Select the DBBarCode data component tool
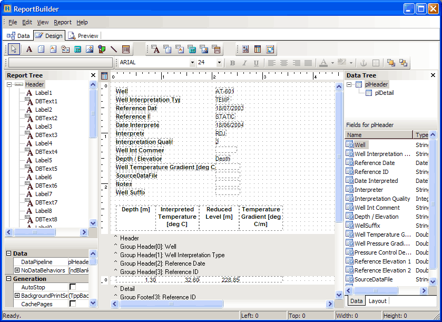Image resolution: width=442 pixels, height=322 pixels. [217, 49]
